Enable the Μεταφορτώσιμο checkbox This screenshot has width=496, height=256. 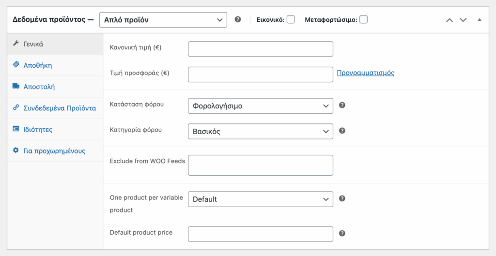pos(363,19)
